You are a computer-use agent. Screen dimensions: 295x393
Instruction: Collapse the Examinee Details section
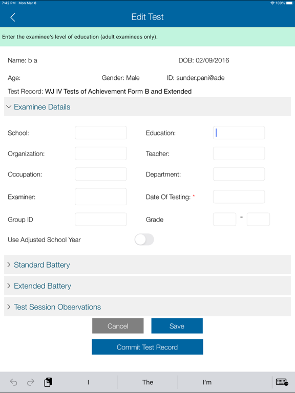[x=147, y=107]
